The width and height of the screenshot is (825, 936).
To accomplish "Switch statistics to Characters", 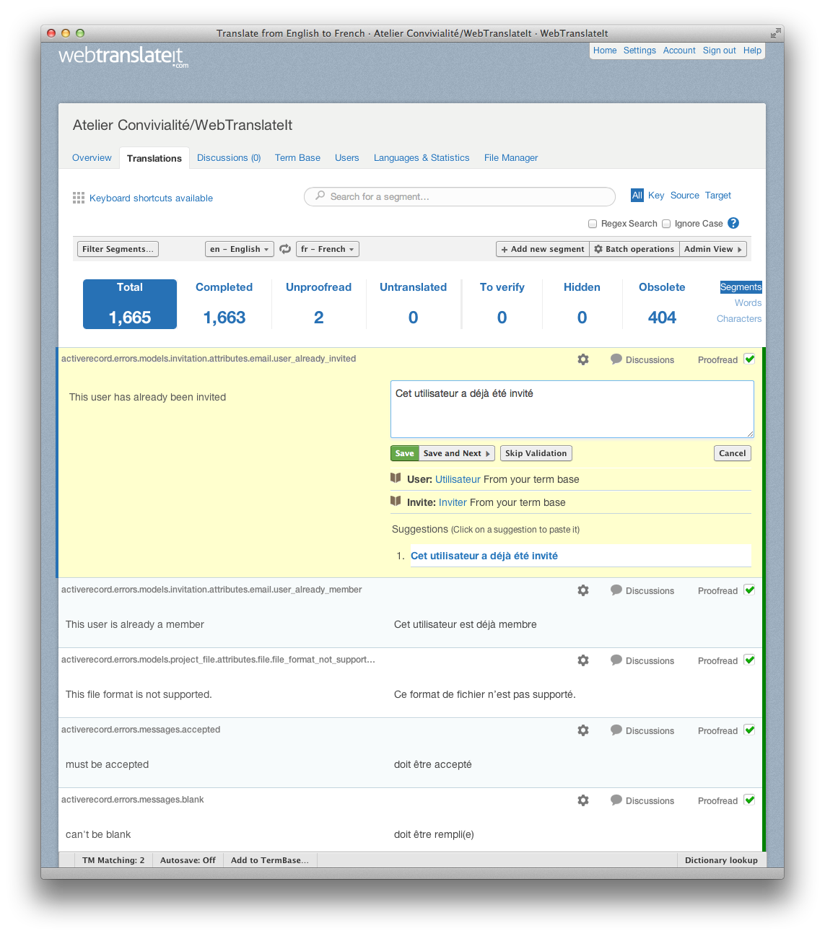I will click(x=739, y=319).
